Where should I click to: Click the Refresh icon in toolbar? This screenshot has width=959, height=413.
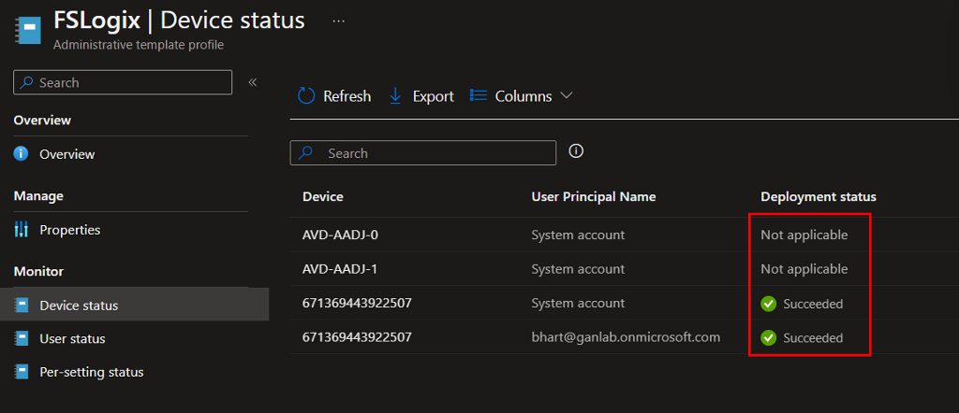[x=307, y=96]
